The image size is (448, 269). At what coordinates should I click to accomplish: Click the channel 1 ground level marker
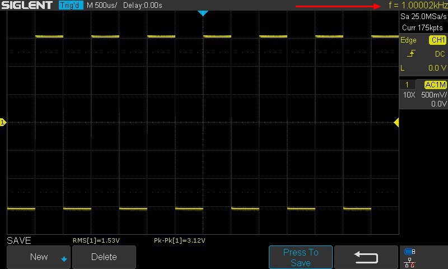(3, 122)
